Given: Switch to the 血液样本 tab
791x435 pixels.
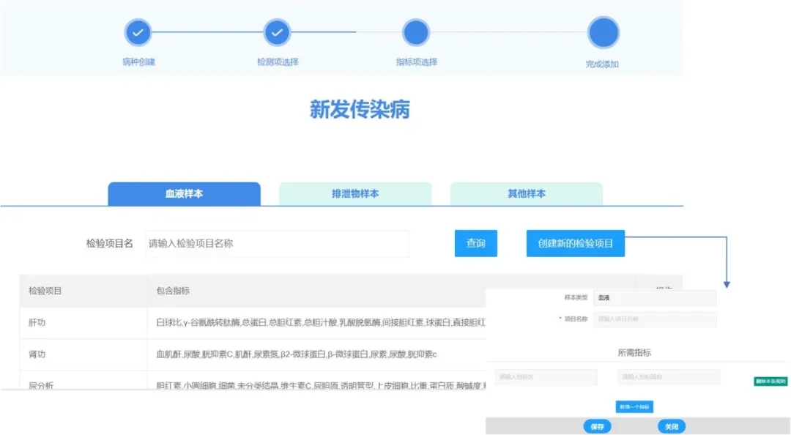Looking at the screenshot, I should (184, 194).
